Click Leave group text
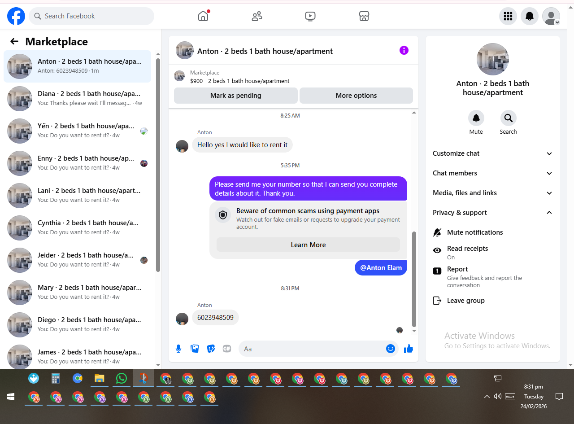The image size is (574, 424). tap(465, 301)
